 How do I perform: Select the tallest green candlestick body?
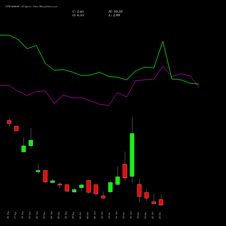click(x=132, y=155)
